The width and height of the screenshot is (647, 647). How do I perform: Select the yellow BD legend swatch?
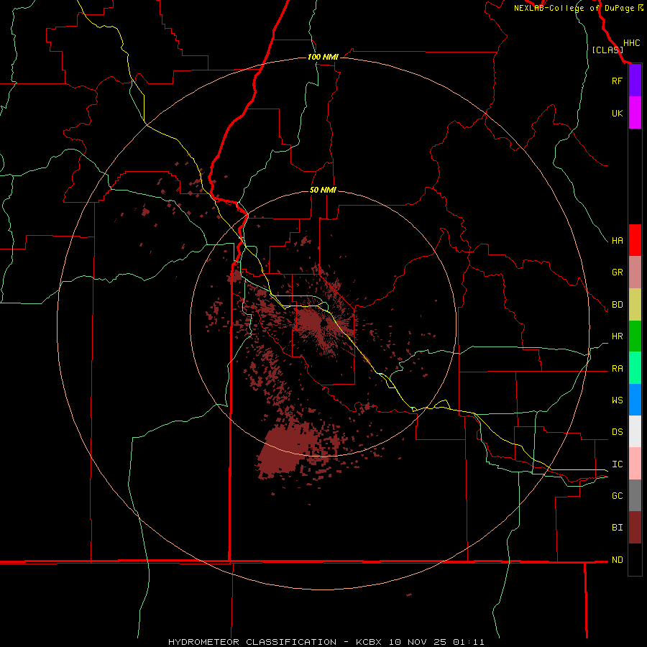click(x=635, y=305)
